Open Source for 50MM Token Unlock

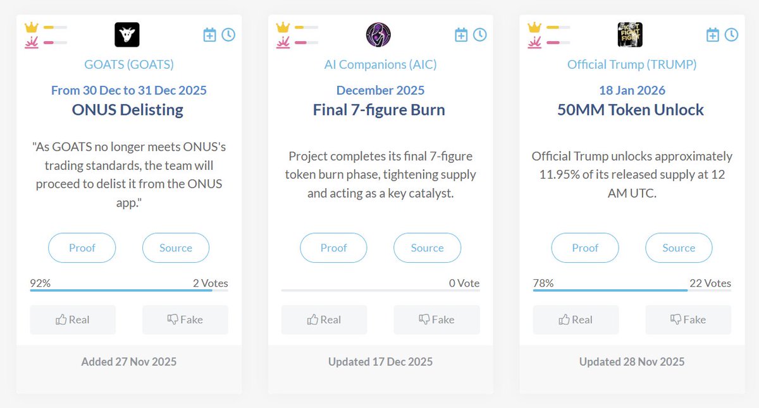[x=679, y=248]
